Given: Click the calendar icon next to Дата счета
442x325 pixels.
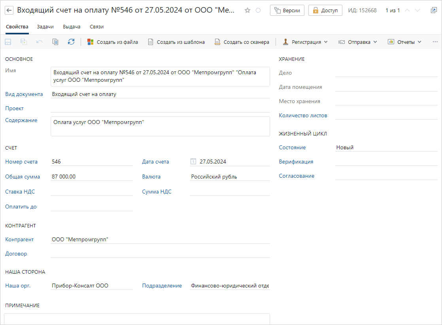Looking at the screenshot, I should [193, 162].
